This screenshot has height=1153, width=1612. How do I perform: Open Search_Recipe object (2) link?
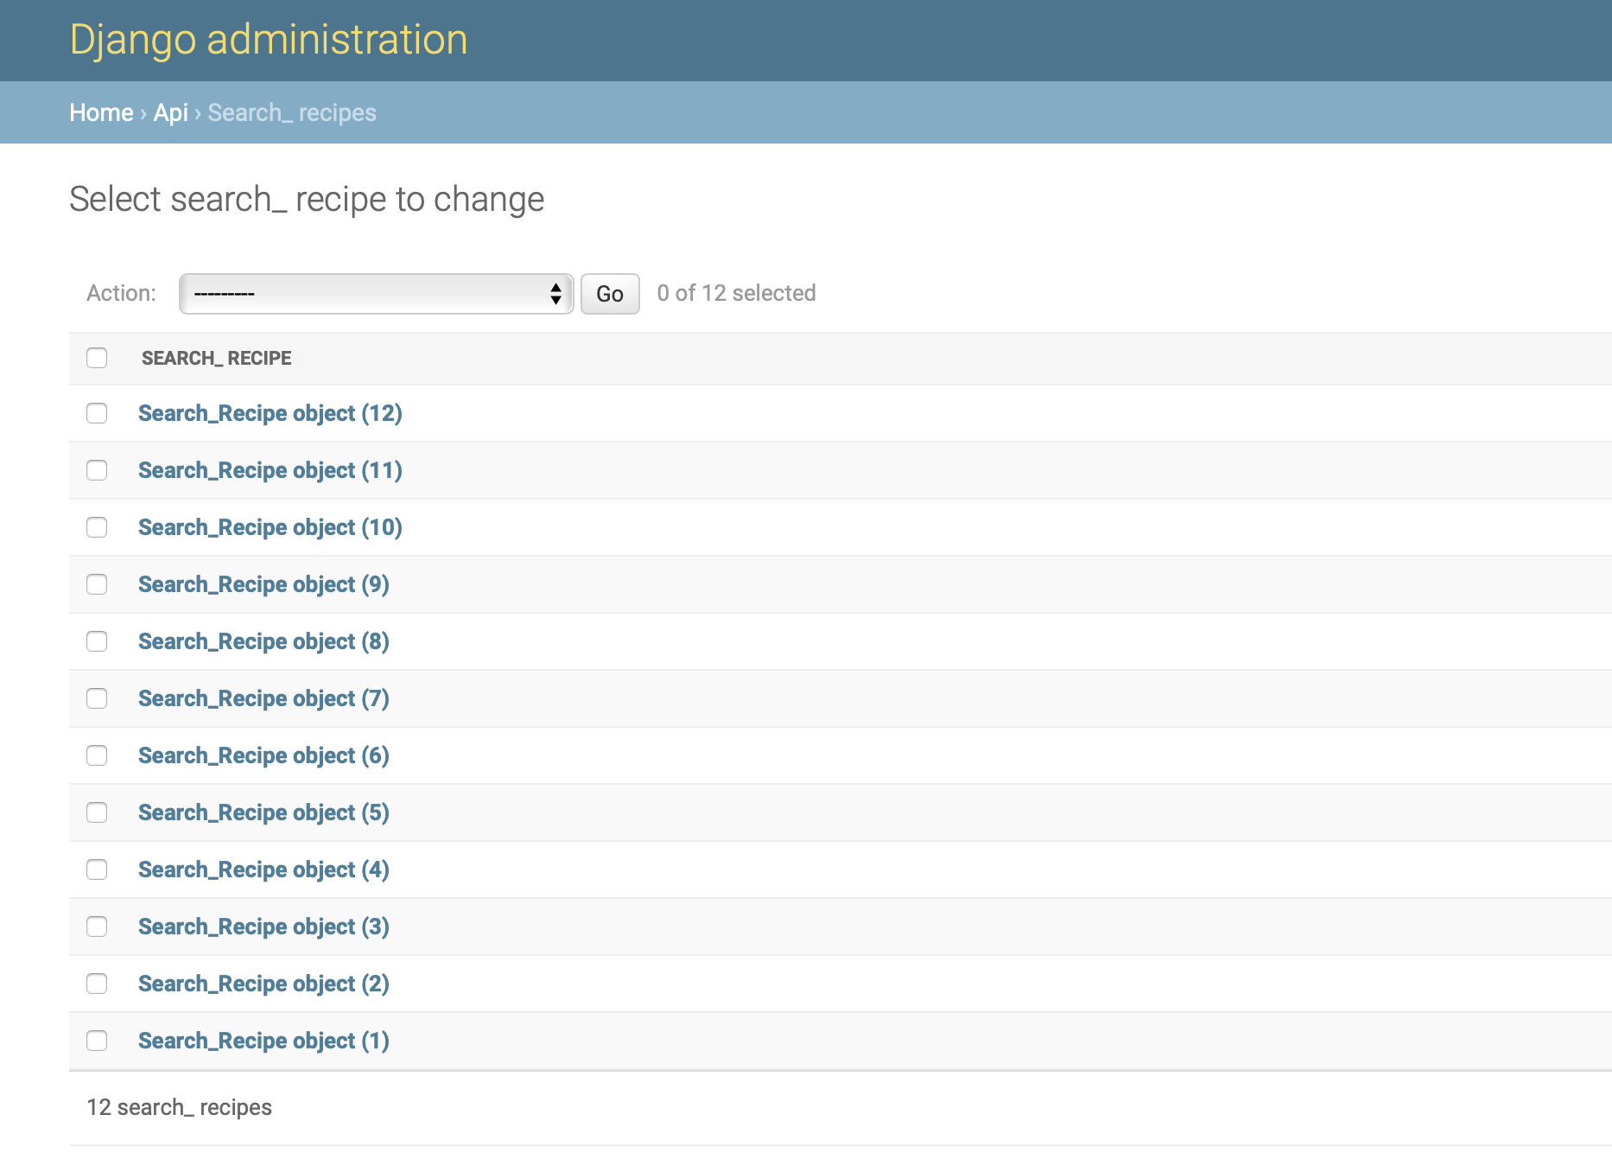[263, 984]
